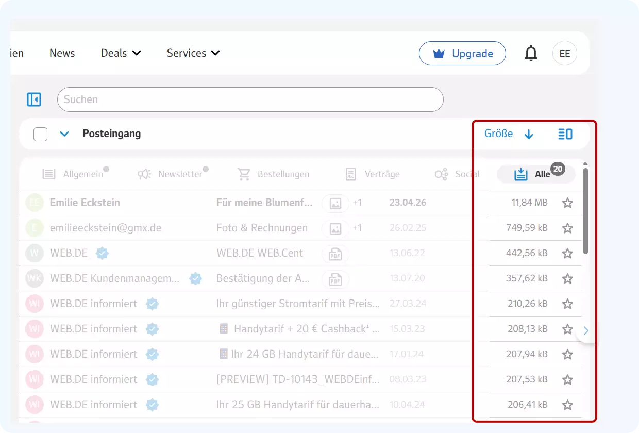
Task: Expand the Deals dropdown menu
Action: 121,53
